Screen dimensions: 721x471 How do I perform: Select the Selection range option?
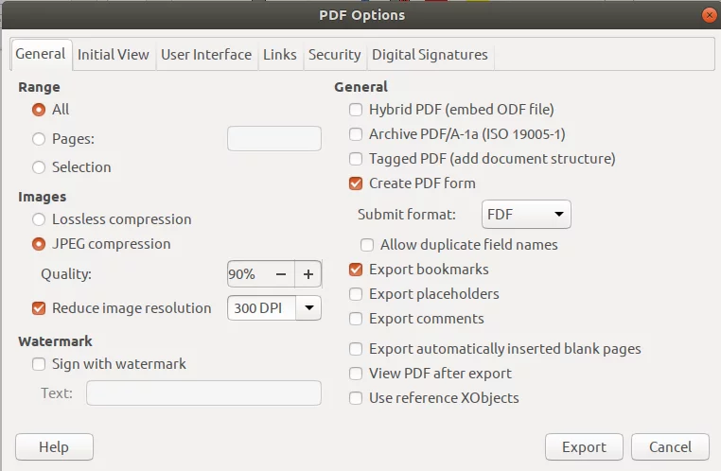(39, 167)
